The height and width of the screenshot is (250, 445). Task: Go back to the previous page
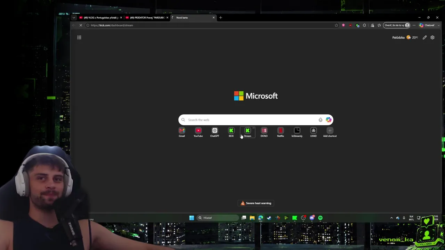(x=74, y=25)
